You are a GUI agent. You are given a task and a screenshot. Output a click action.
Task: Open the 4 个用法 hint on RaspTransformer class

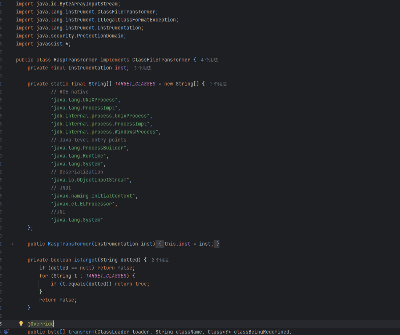tap(209, 60)
